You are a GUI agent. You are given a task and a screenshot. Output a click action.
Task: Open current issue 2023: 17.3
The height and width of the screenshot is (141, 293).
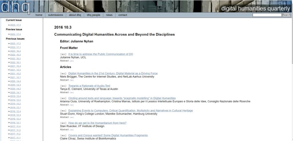(x=15, y=25)
